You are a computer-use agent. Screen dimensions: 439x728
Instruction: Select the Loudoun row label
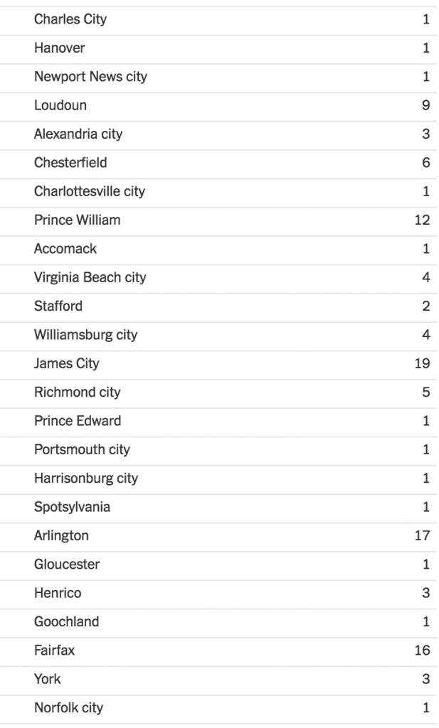pos(60,105)
